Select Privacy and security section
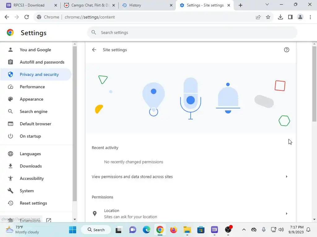317x237 pixels. click(35, 74)
